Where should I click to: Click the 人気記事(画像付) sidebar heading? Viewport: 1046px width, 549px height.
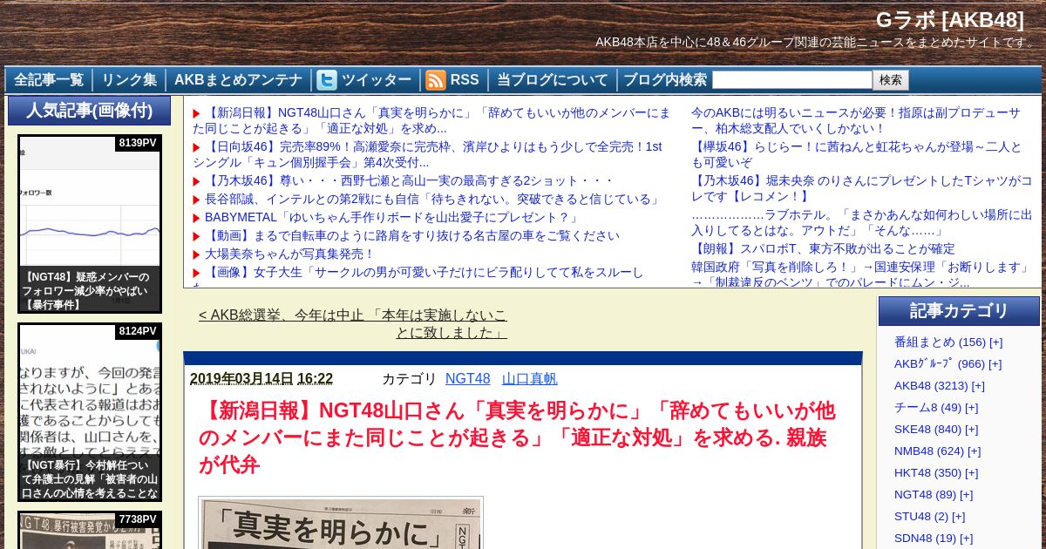click(x=89, y=111)
